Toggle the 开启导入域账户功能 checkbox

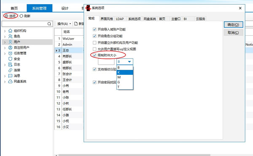coord(94,29)
